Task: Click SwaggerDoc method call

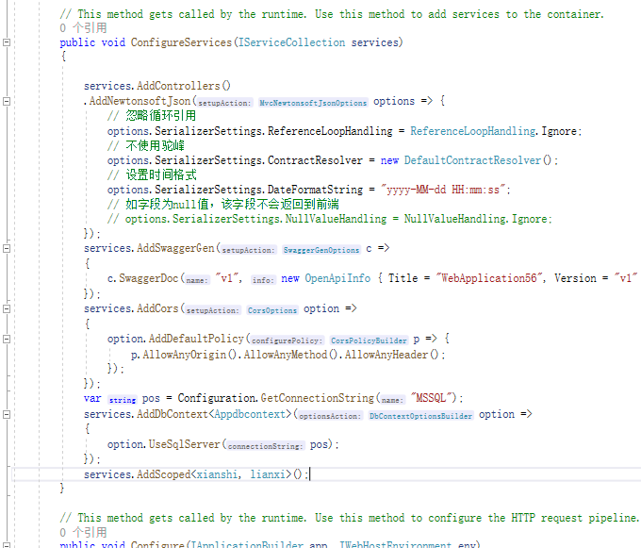Action: (149, 278)
